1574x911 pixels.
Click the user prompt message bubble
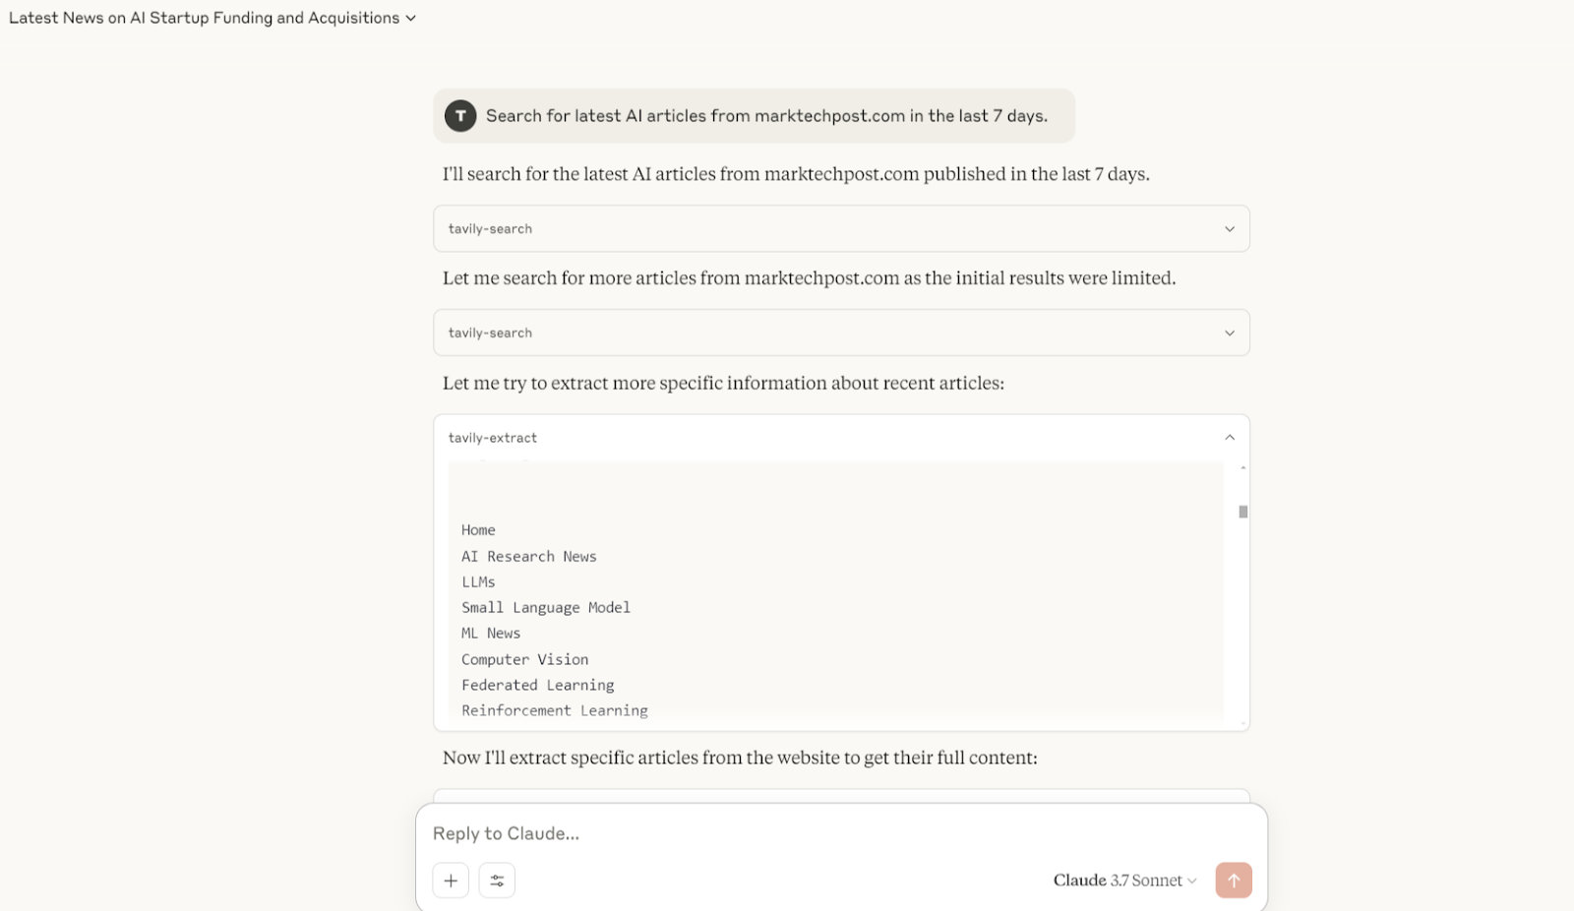point(754,116)
